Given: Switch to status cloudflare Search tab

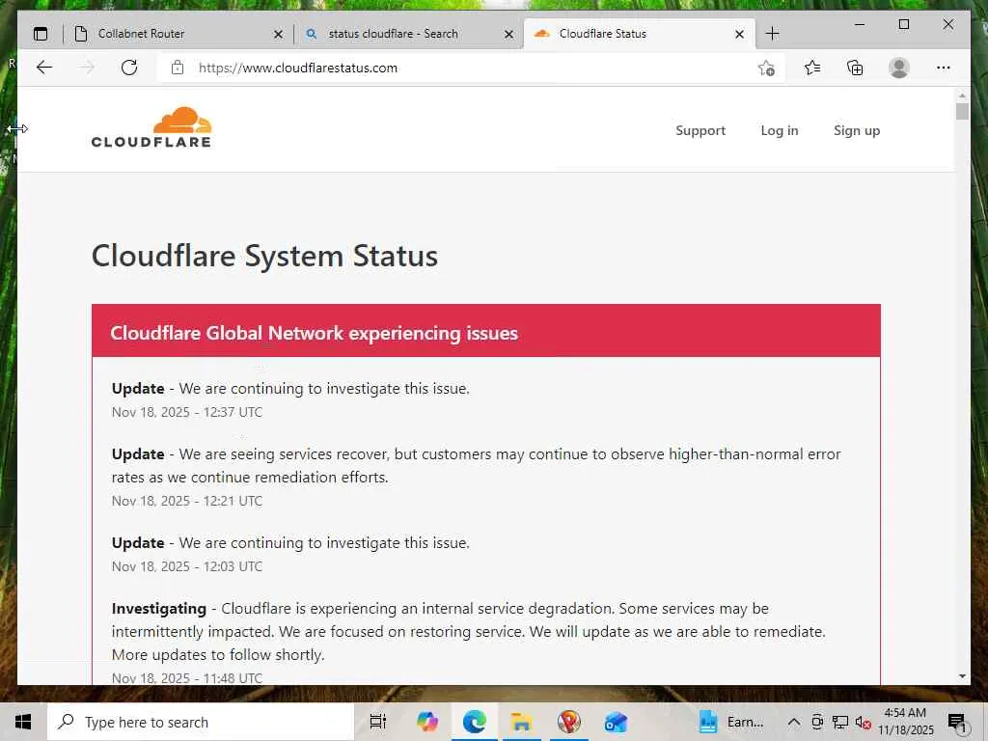Looking at the screenshot, I should pyautogui.click(x=409, y=34).
